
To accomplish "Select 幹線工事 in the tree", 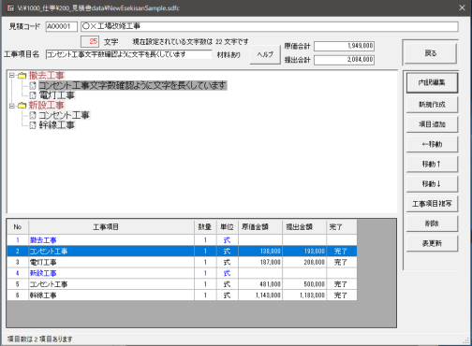I will pyautogui.click(x=56, y=125).
